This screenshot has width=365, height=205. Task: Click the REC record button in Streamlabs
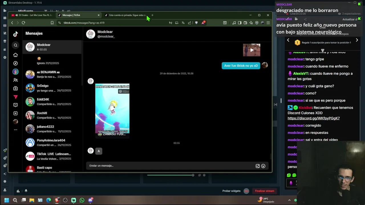click(246, 191)
